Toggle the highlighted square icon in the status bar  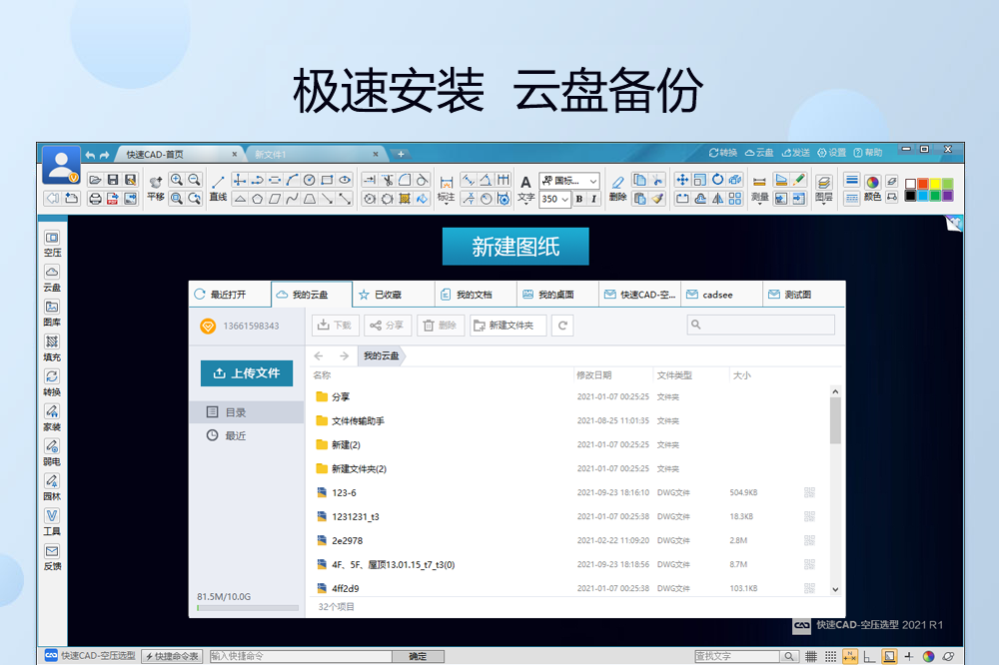889,656
